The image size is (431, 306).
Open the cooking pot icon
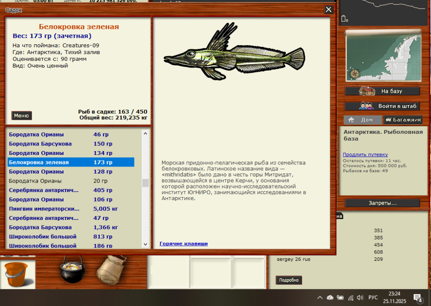[72, 270]
